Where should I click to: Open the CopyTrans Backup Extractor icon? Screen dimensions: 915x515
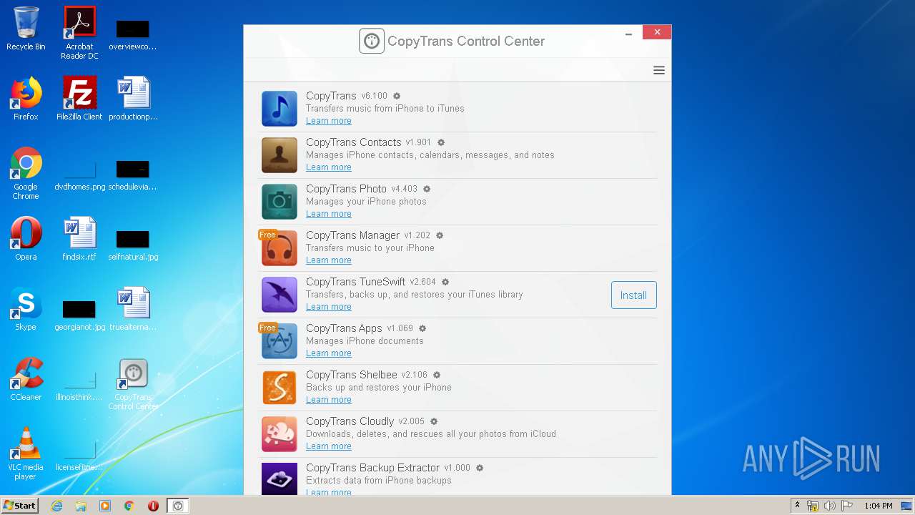pyautogui.click(x=280, y=479)
